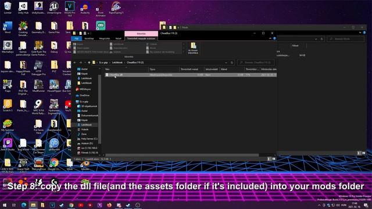Expand the ribbon gallery more arrow
The height and width of the screenshot is (209, 372).
184,52
